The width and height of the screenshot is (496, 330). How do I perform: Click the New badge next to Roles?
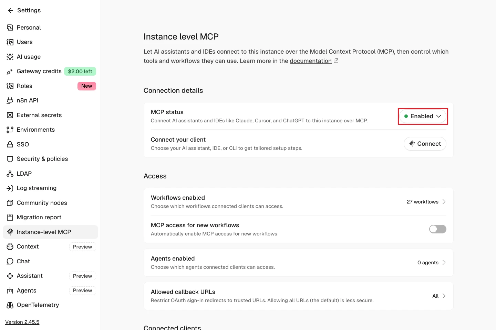pyautogui.click(x=87, y=86)
